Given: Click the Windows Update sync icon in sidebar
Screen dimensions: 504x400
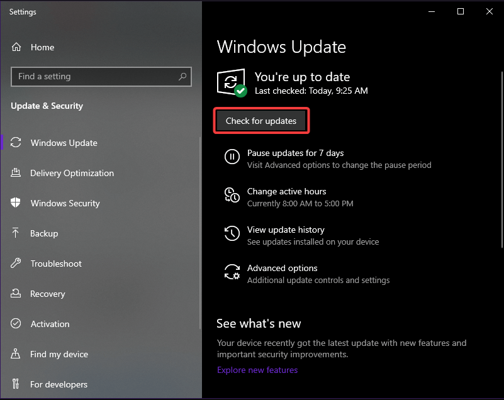Looking at the screenshot, I should [16, 142].
